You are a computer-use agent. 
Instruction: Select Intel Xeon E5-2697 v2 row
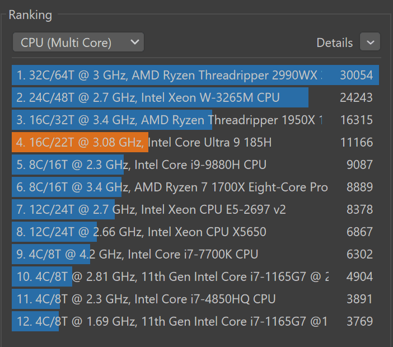[x=195, y=209]
